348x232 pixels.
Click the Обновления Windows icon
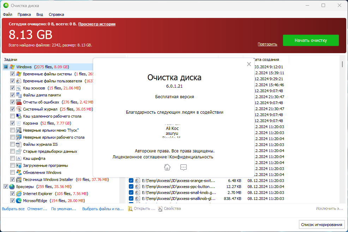(x=19, y=173)
